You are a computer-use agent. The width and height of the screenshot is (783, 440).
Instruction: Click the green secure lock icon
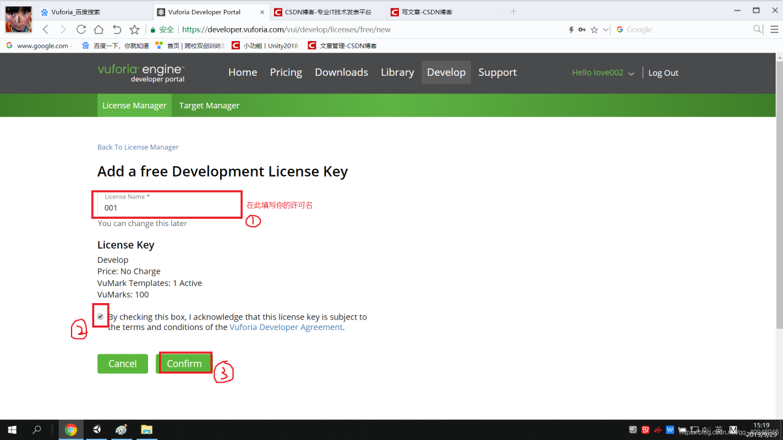(153, 29)
